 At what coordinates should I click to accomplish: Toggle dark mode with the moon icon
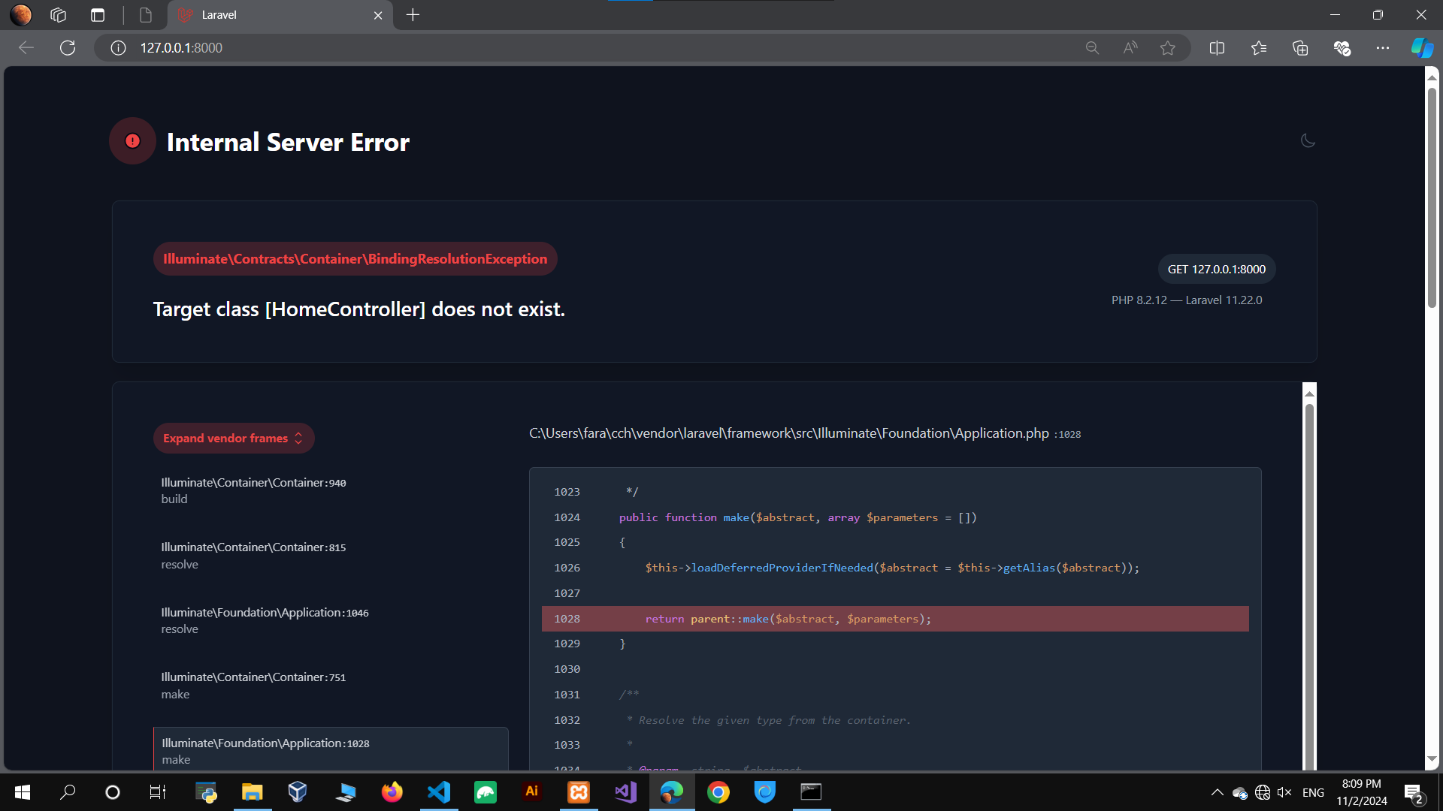click(1308, 140)
